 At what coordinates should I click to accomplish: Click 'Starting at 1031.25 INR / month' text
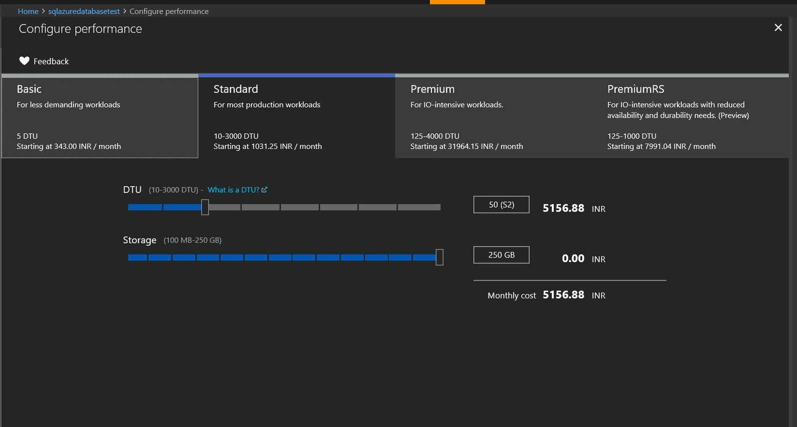click(267, 146)
